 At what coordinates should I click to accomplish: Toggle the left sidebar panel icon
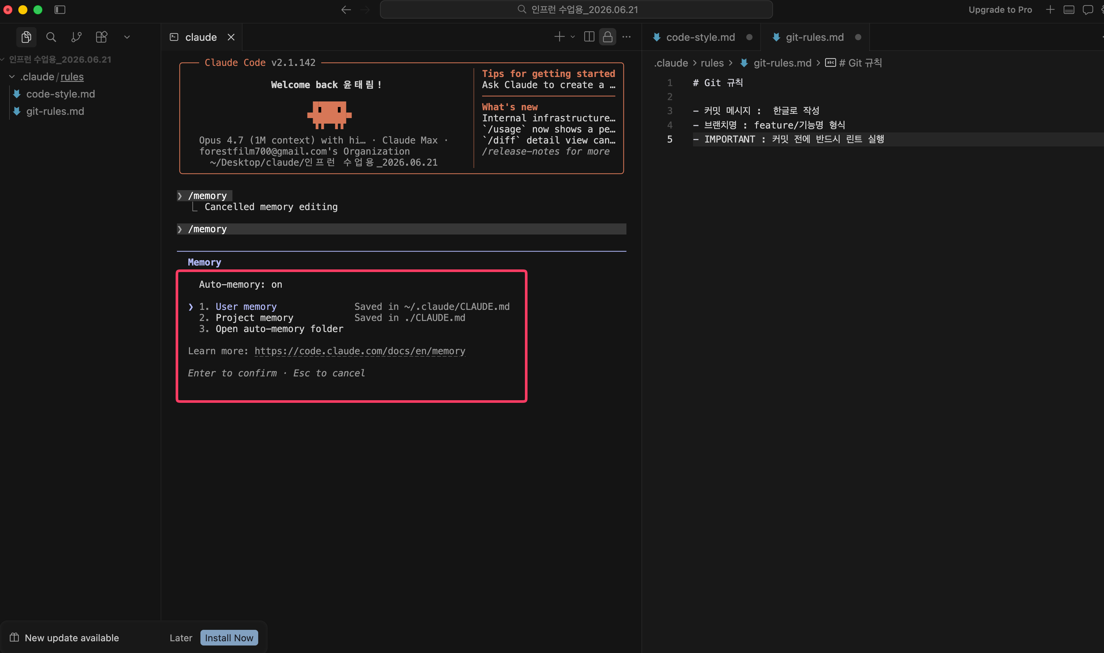pyautogui.click(x=60, y=10)
